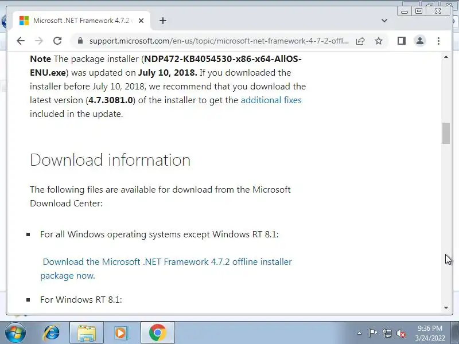Expand the tab search dropdown
The image size is (459, 344).
pyautogui.click(x=384, y=21)
